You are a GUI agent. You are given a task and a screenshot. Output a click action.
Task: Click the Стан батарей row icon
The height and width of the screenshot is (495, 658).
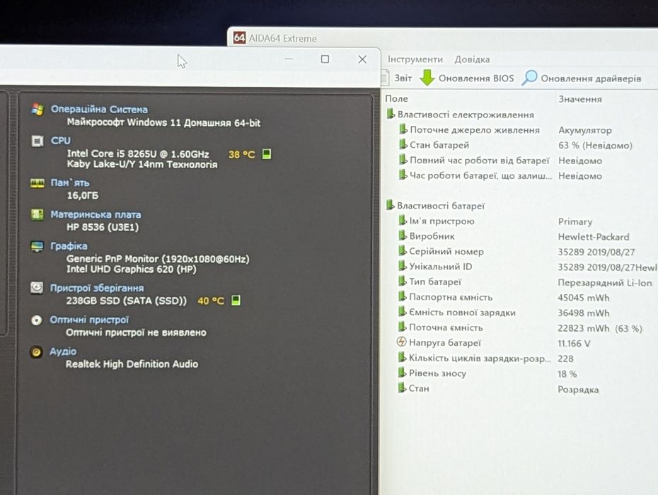tap(403, 144)
